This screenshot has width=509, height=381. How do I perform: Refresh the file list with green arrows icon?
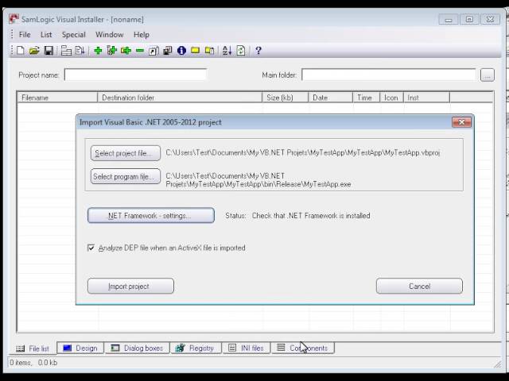[x=241, y=51]
